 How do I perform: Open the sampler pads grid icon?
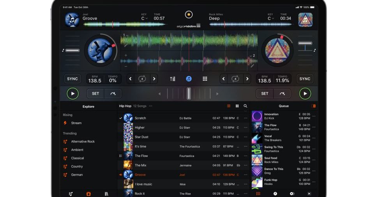coord(205,79)
